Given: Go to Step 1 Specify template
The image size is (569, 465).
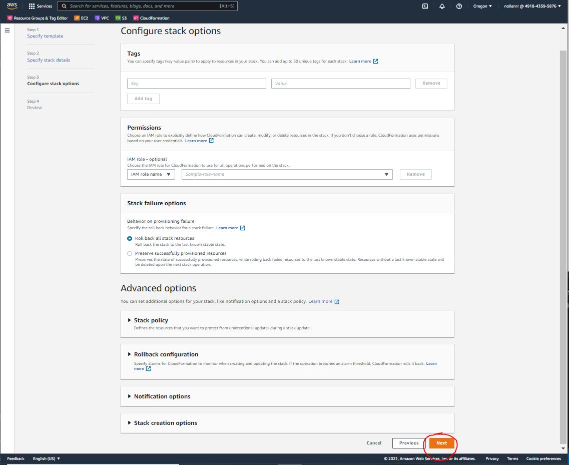Looking at the screenshot, I should pos(45,36).
